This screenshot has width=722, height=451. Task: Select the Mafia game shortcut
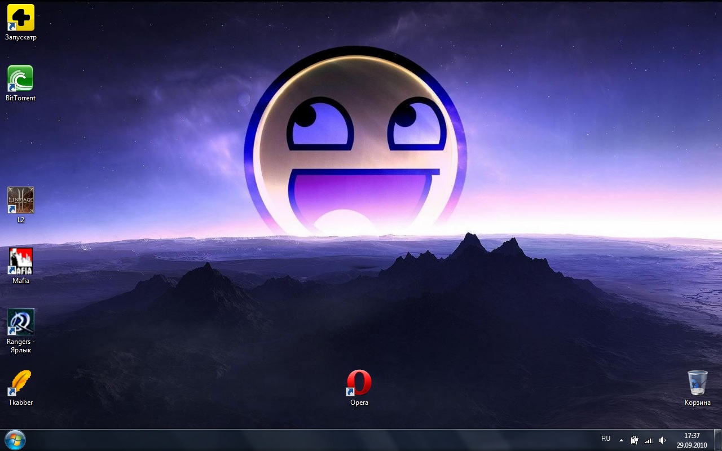[21, 261]
